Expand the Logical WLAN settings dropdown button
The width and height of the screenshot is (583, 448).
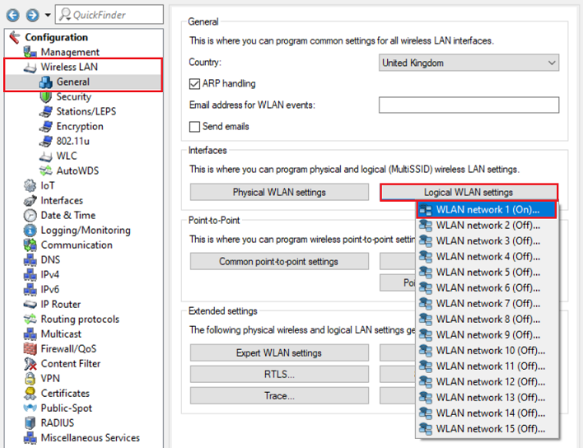[469, 192]
